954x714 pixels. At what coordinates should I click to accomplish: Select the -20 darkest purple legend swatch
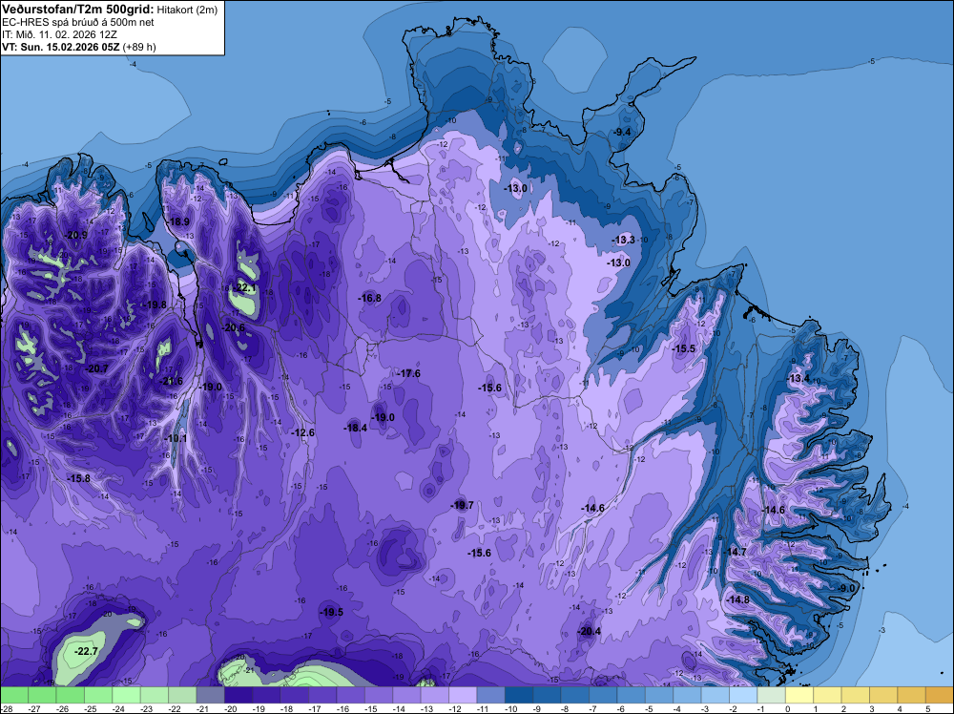click(x=238, y=695)
